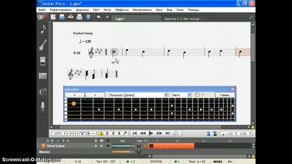This screenshot has width=292, height=164.
Task: Click the open file toolbar icon
Action: pos(62,17)
